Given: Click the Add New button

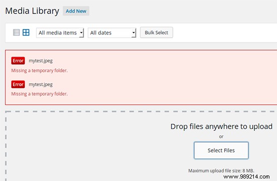Looking at the screenshot, I should (x=76, y=11).
